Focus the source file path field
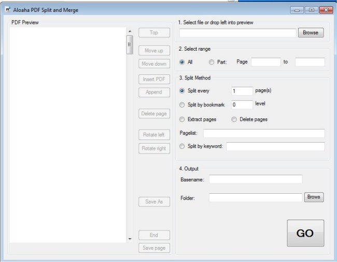Screen dimensions: 337x262 [237, 33]
